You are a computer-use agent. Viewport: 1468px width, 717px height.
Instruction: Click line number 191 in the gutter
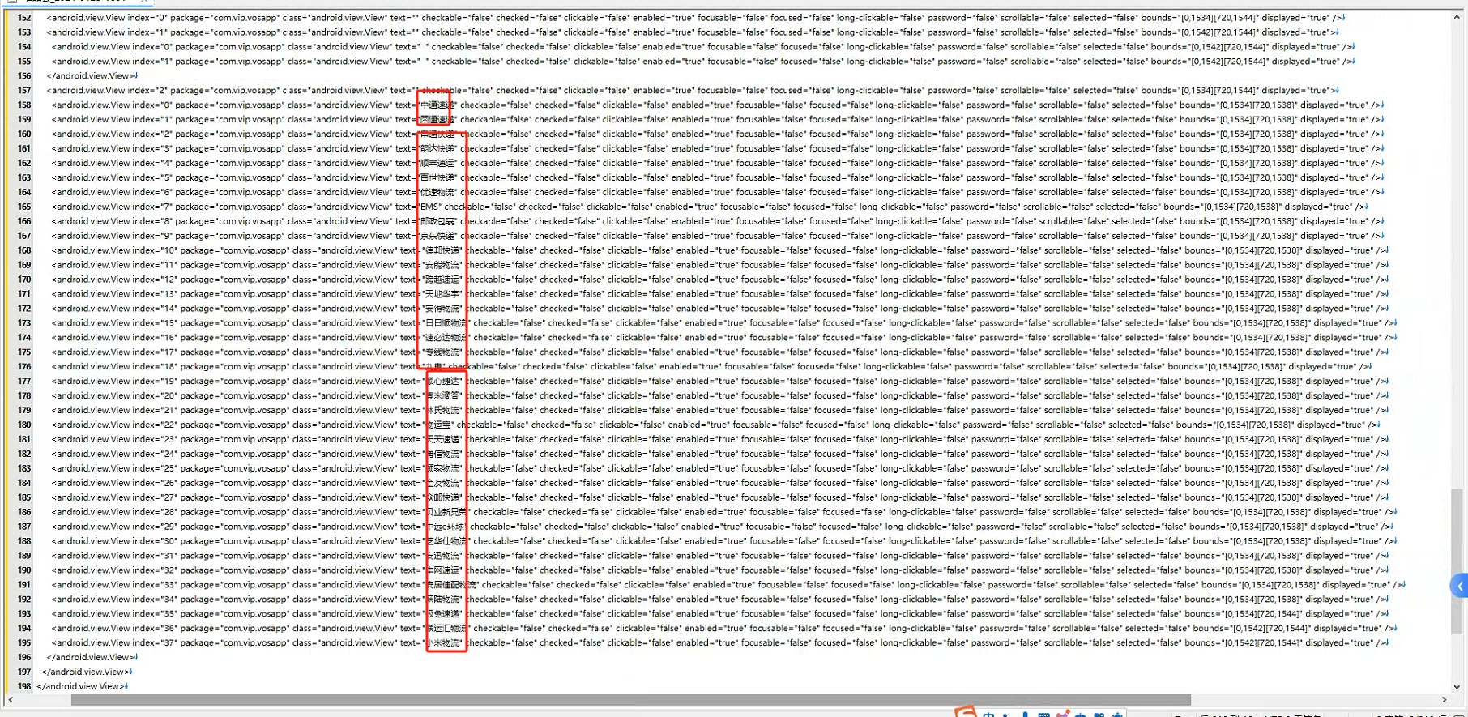[x=24, y=585]
